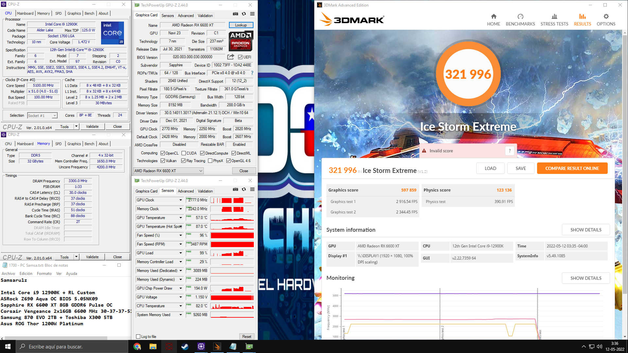
Task: Open Steam from taskbar
Action: click(x=185, y=346)
